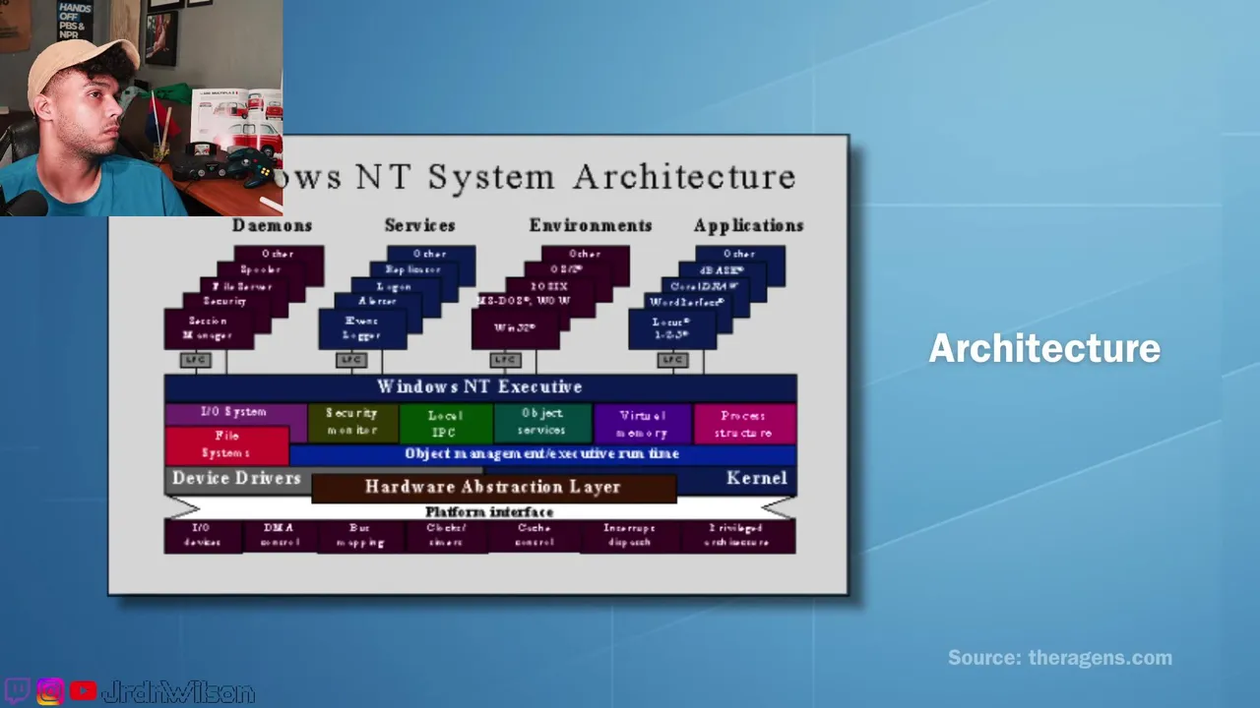This screenshot has height=708, width=1260.
Task: Click the "Daemons" column heading
Action: [272, 225]
